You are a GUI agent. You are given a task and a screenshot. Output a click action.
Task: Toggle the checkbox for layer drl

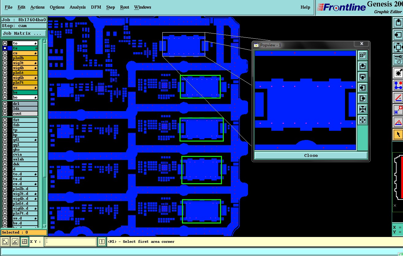pos(5,104)
